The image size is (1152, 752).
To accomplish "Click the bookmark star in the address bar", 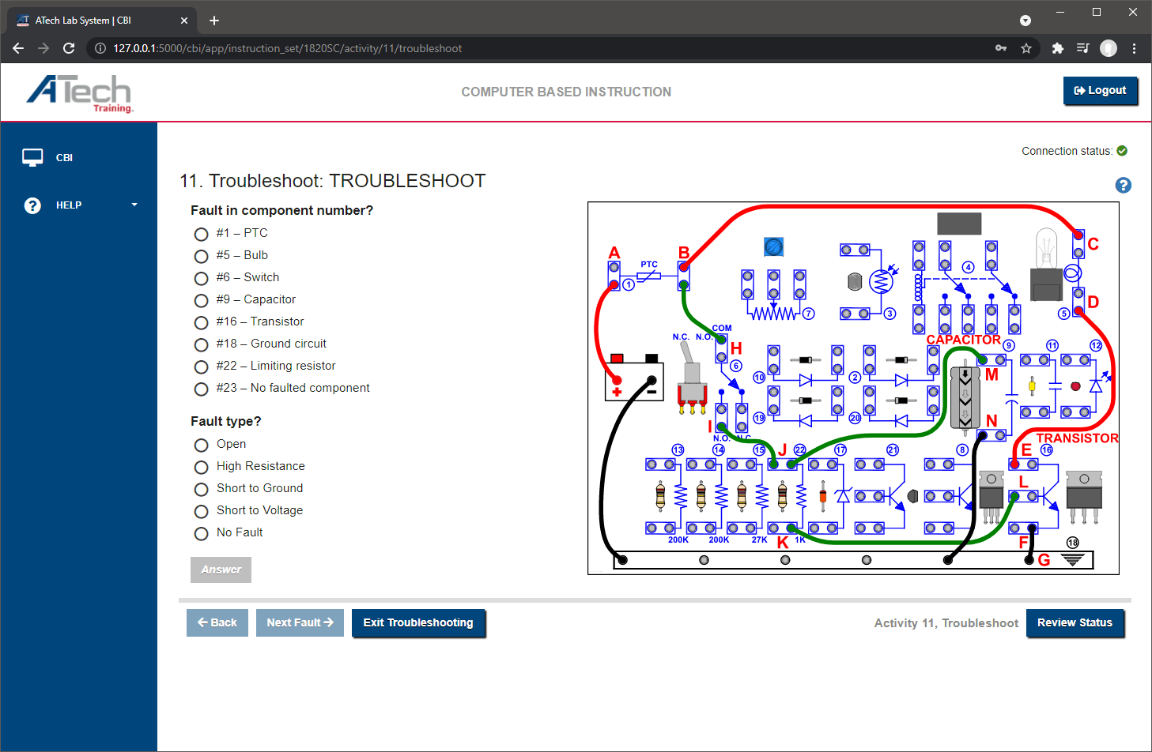I will [1025, 48].
